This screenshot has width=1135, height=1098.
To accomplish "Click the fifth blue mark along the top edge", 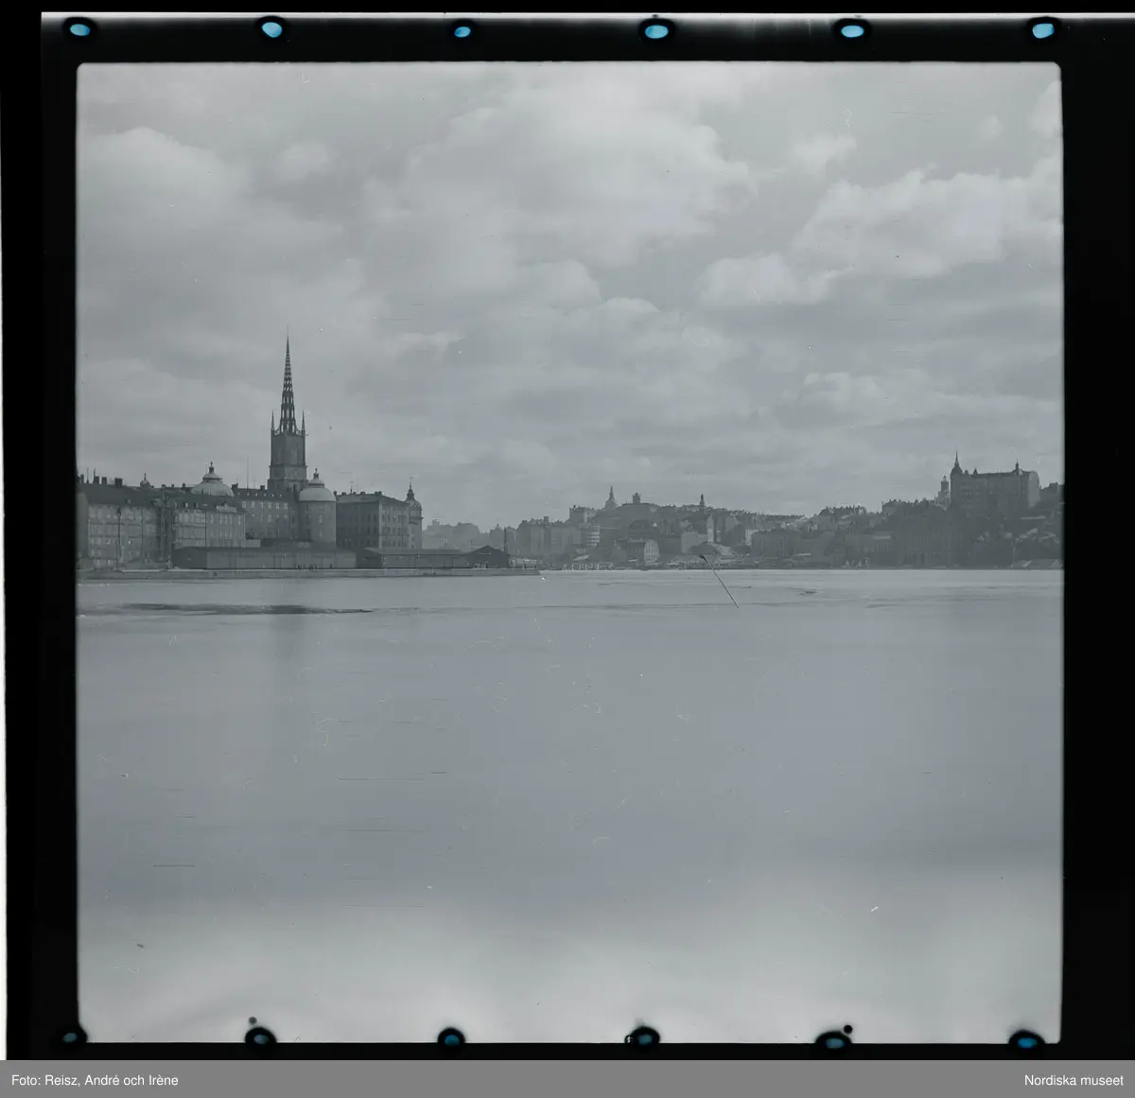I will pos(851,30).
